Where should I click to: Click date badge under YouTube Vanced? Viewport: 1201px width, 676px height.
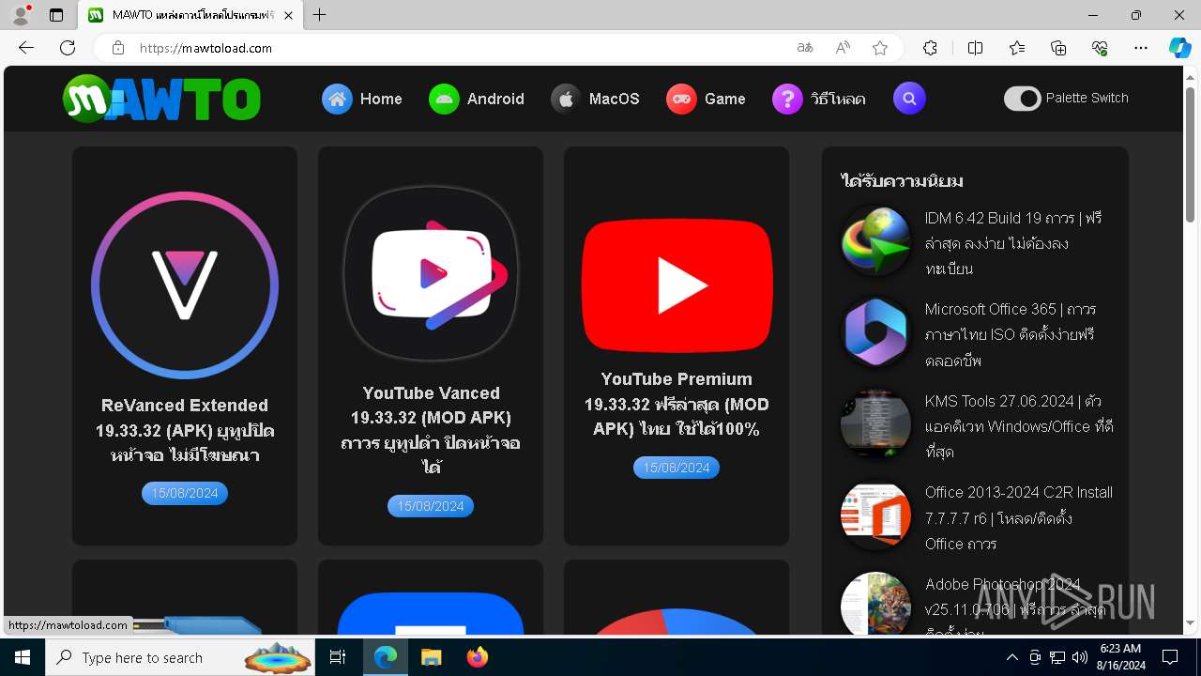(x=431, y=506)
